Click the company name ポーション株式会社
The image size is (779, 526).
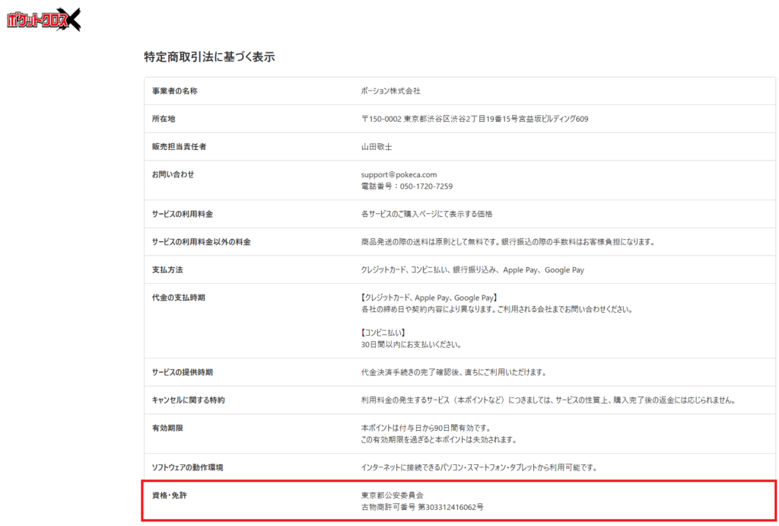pyautogui.click(x=390, y=91)
